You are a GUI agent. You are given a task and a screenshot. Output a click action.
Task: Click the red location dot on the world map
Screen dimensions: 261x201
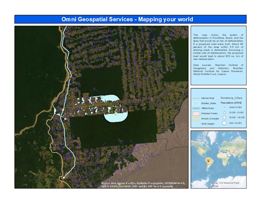[208, 161]
